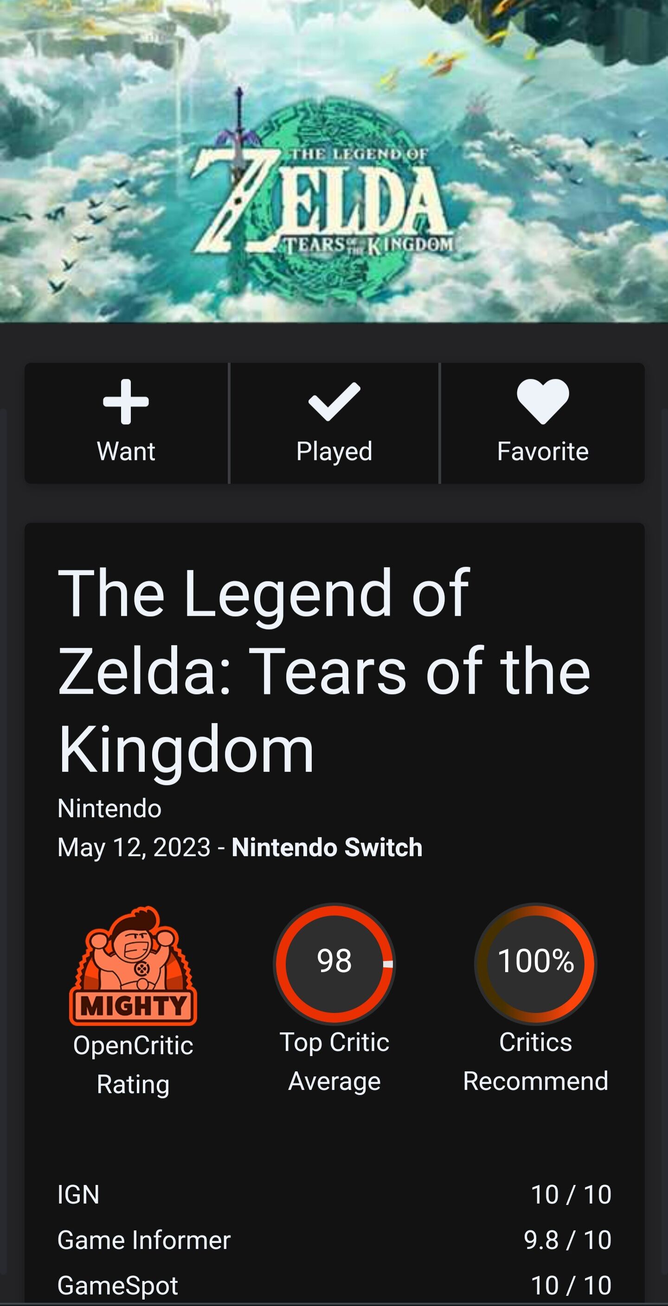Select the Nintendo publisher name
The image size is (668, 1306).
point(109,808)
